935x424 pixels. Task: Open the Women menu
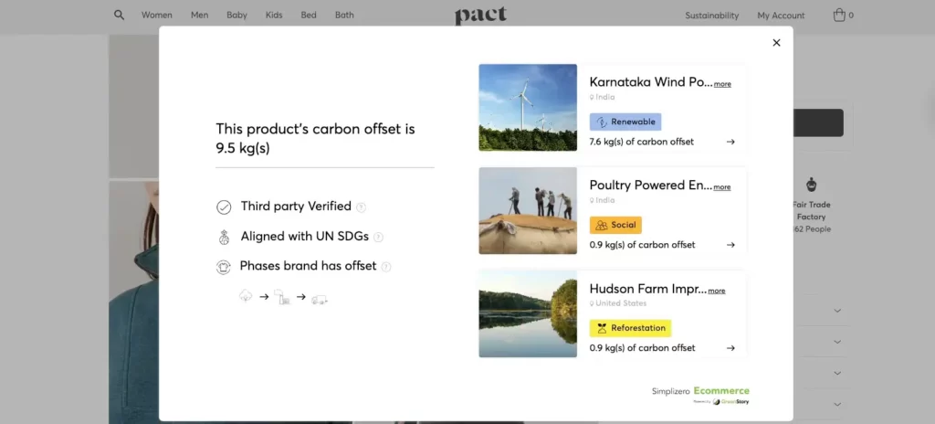[157, 15]
